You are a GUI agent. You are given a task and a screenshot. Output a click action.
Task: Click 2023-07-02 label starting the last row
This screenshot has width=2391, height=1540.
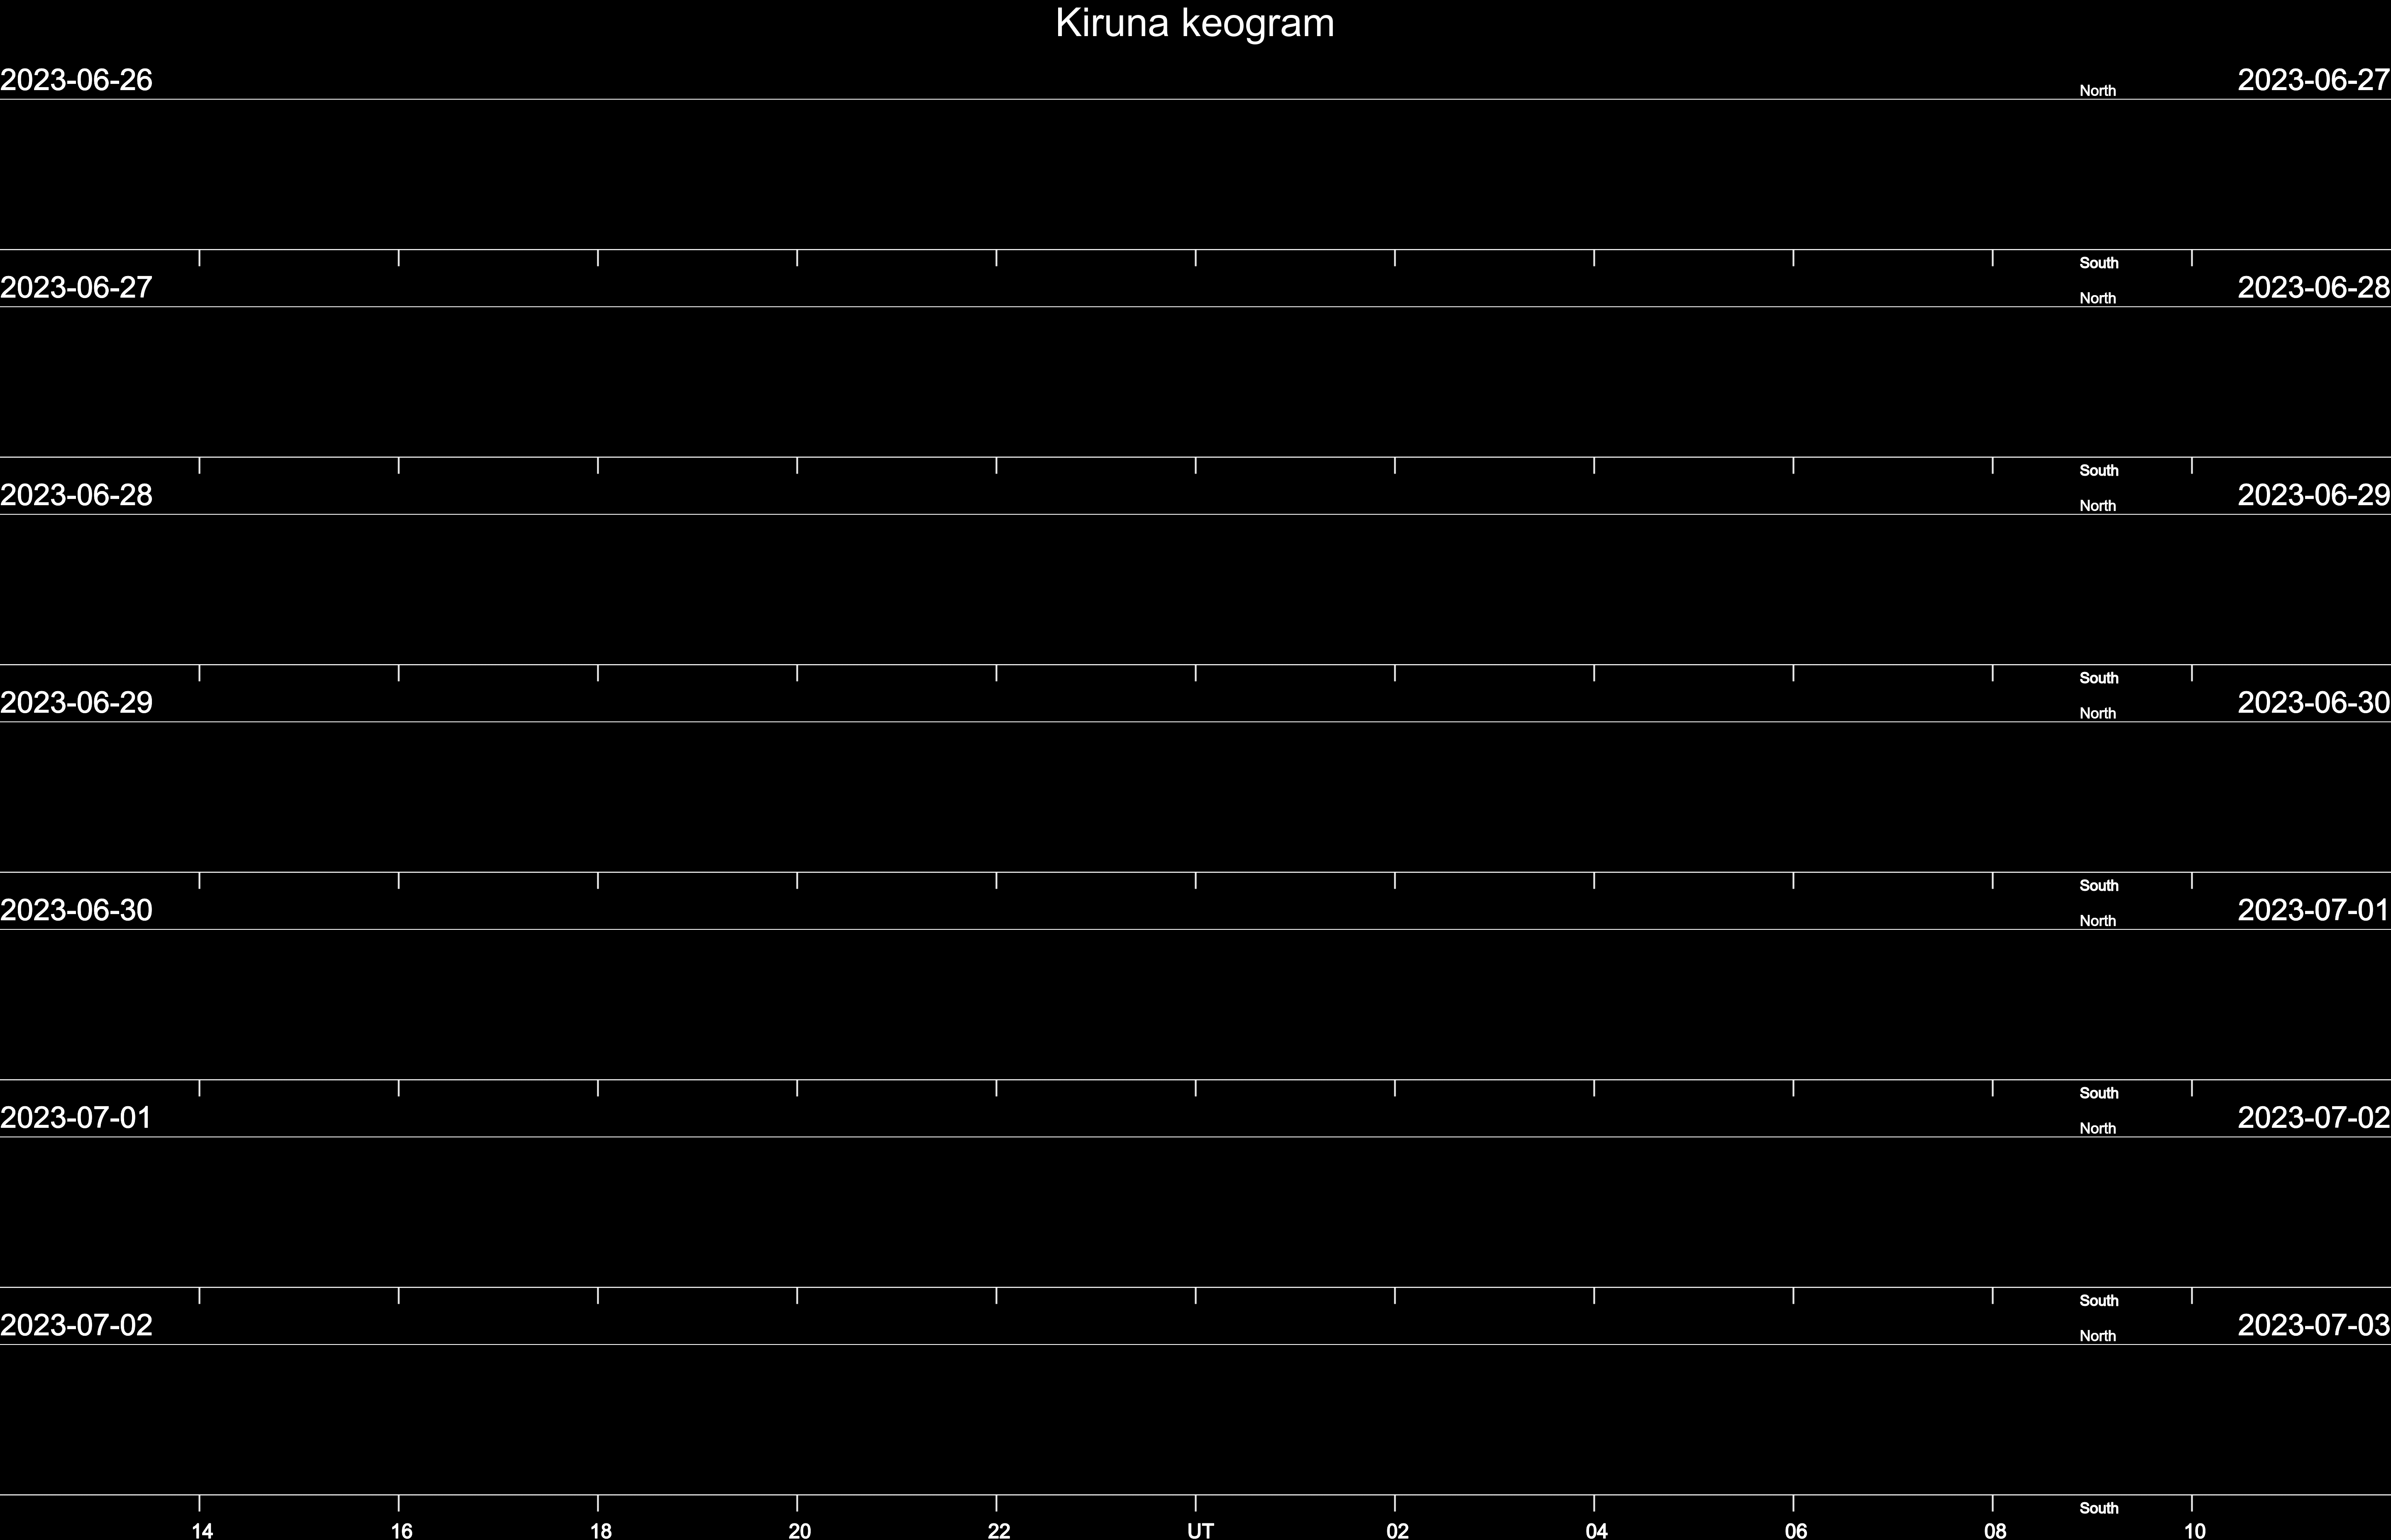76,1325
